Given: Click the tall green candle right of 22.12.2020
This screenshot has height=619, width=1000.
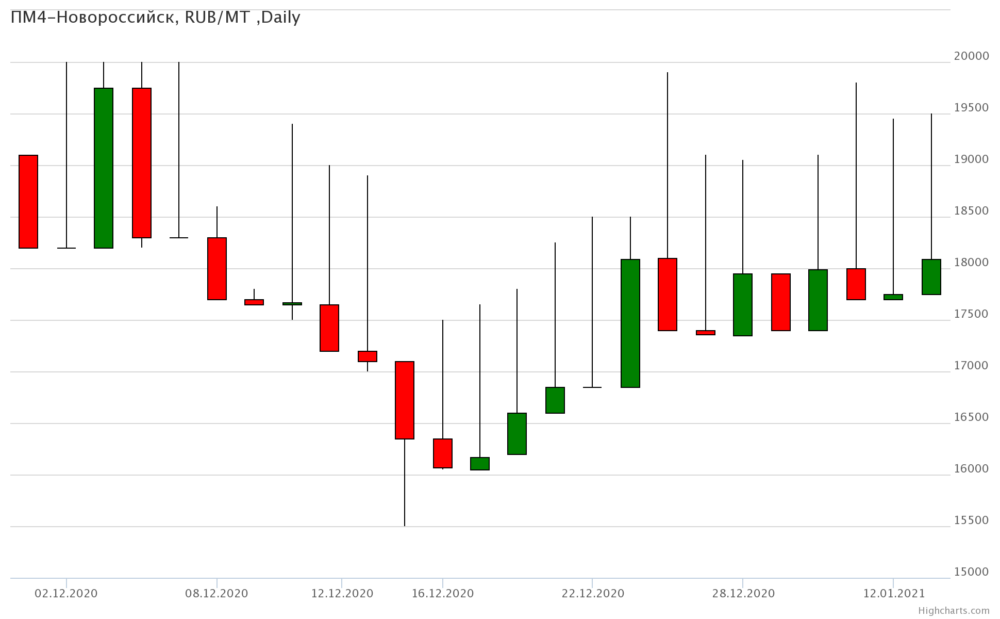Looking at the screenshot, I should click(x=630, y=323).
